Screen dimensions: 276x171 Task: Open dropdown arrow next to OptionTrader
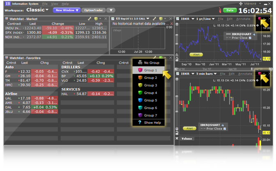(111, 10)
